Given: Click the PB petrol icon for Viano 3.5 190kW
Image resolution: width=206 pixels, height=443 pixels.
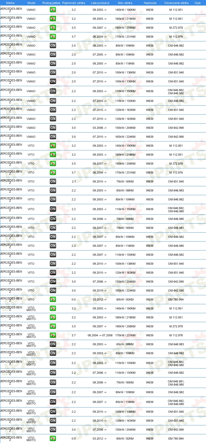Looking at the screenshot, I should [x=53, y=28].
